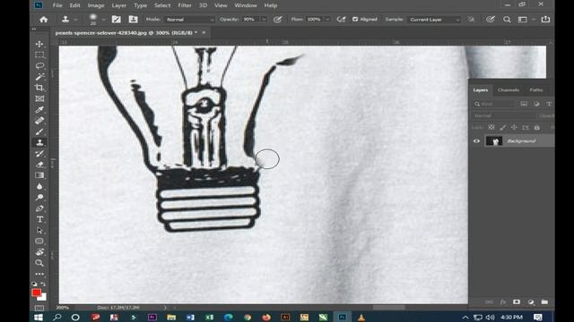
Task: Select the Dodge tool
Action: pos(39,197)
